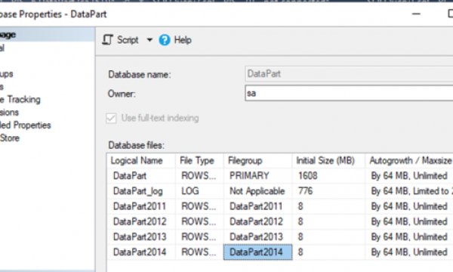Image resolution: width=453 pixels, height=272 pixels.
Task: Click autogrowth cell in DataPart_log row
Action: click(409, 191)
